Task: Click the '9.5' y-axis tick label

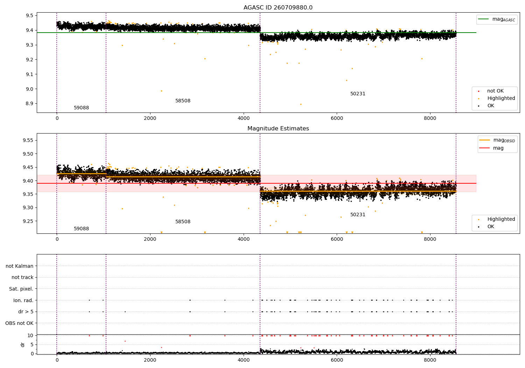Action: [x=29, y=15]
